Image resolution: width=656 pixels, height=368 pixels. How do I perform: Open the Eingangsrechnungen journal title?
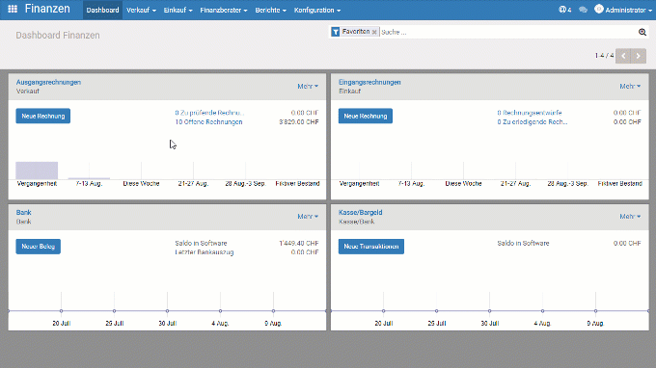(x=369, y=82)
